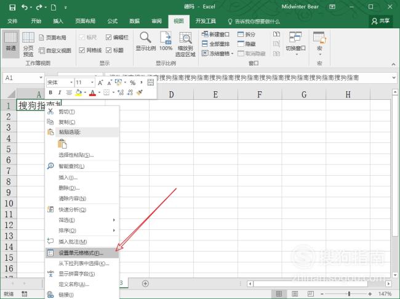Click the Redo arrow icon

(x=39, y=7)
